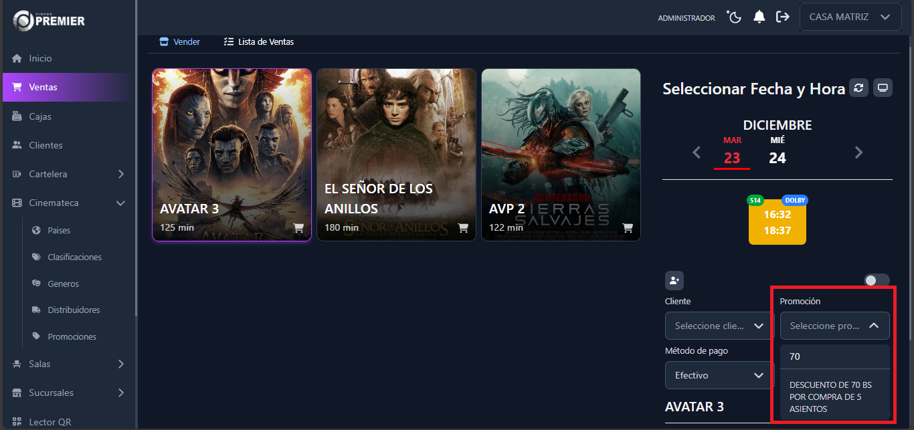
Task: Open Cajas from the sidebar
Action: tap(40, 116)
